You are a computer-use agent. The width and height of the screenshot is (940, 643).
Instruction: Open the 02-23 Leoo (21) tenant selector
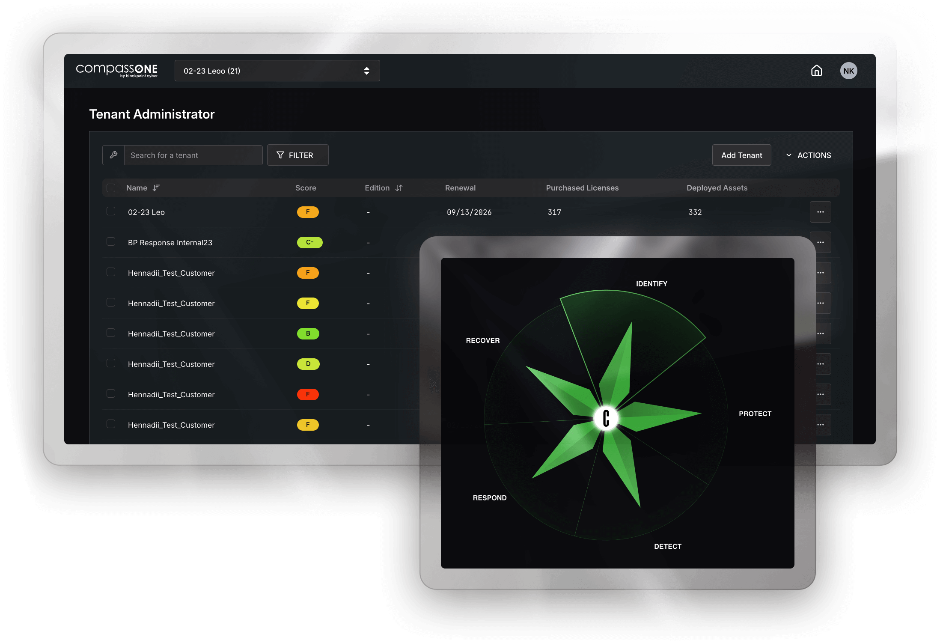(277, 71)
